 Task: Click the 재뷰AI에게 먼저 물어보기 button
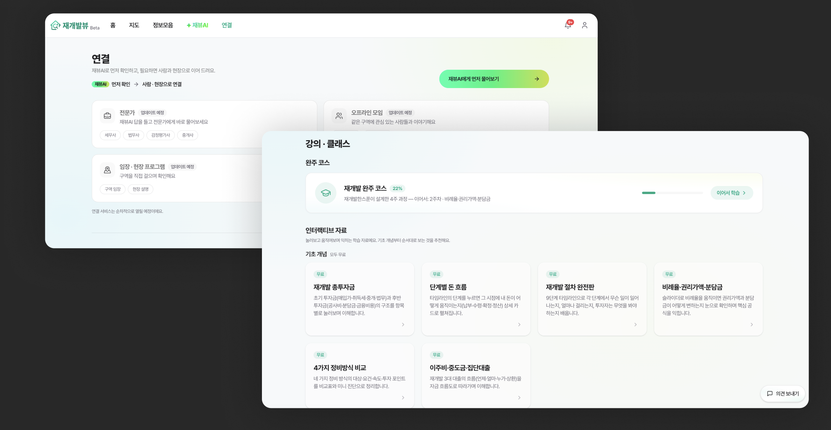point(494,79)
